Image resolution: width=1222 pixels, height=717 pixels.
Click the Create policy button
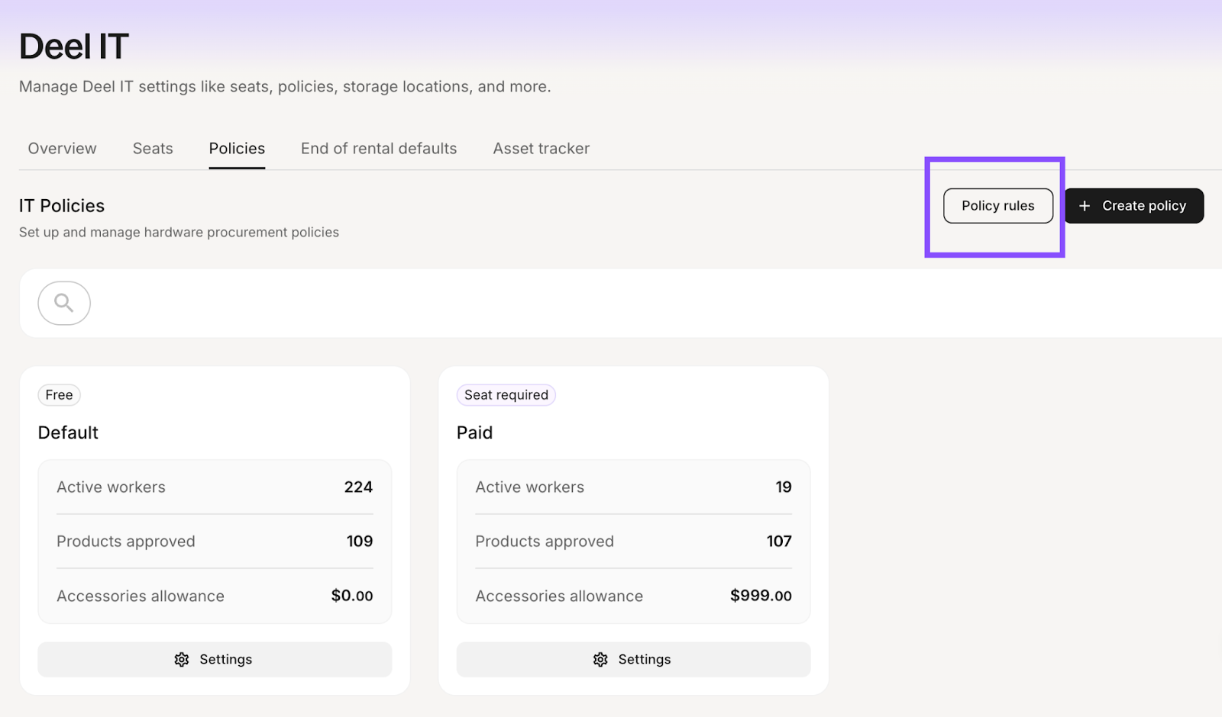click(x=1134, y=206)
